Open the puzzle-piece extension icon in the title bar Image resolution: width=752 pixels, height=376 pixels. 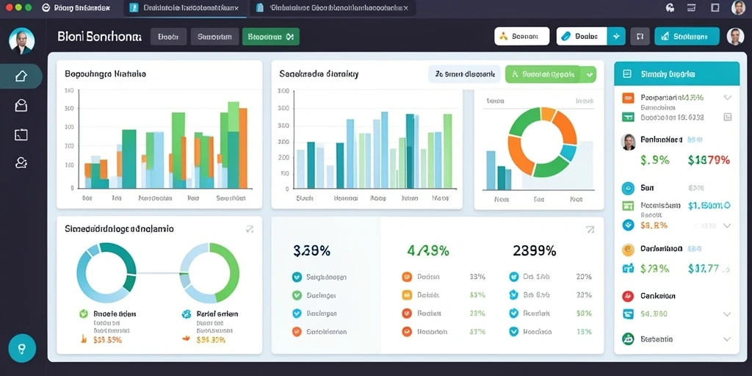670,7
